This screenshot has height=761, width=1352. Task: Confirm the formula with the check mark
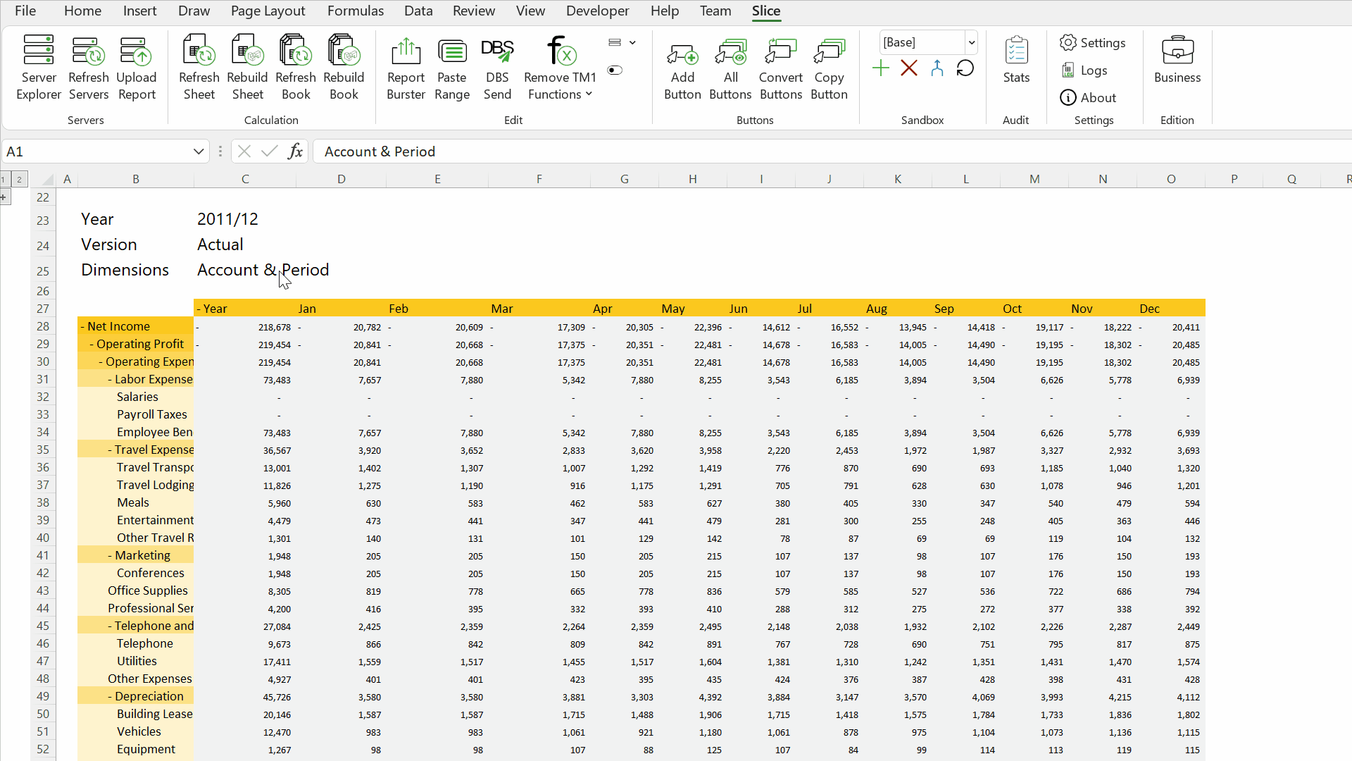coord(269,151)
